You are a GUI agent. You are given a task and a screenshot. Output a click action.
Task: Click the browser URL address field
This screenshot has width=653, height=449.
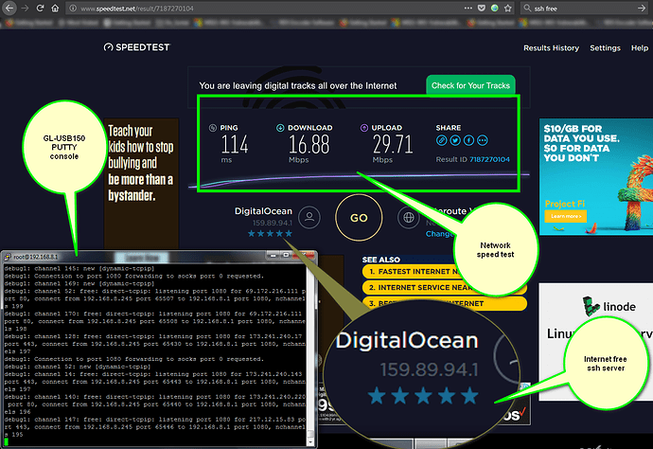237,9
